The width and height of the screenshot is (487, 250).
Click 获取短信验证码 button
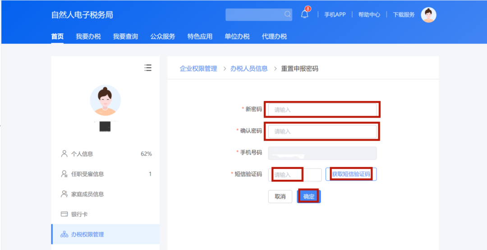point(351,174)
